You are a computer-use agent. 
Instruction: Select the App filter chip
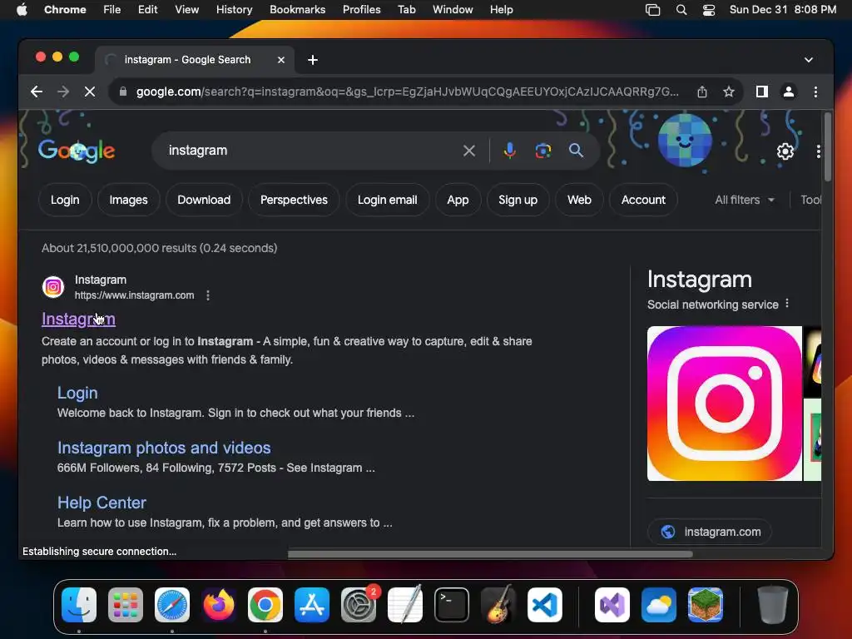[x=458, y=200]
